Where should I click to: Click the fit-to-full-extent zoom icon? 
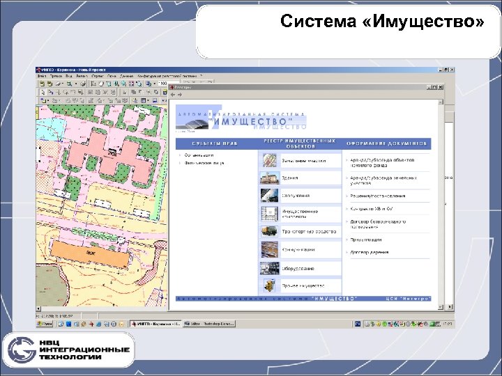tap(131, 84)
